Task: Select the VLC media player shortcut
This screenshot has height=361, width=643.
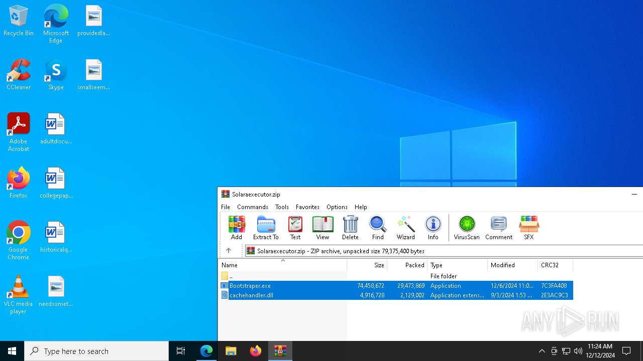Action: (x=19, y=295)
